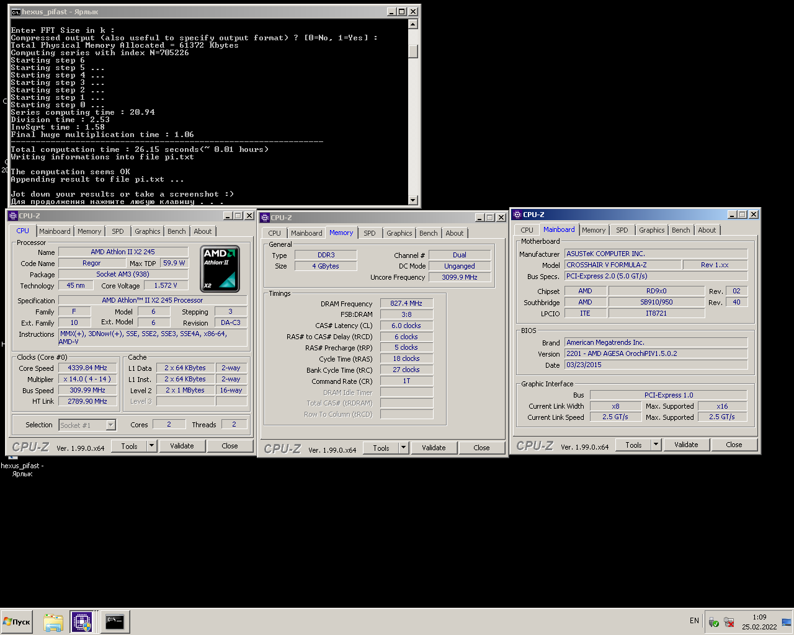This screenshot has height=635, width=794.
Task: Expand Tools dropdown arrow in CPU window
Action: (x=151, y=446)
